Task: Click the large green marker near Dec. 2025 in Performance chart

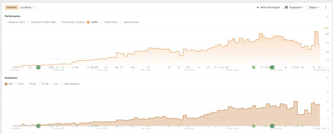Action: point(273,67)
